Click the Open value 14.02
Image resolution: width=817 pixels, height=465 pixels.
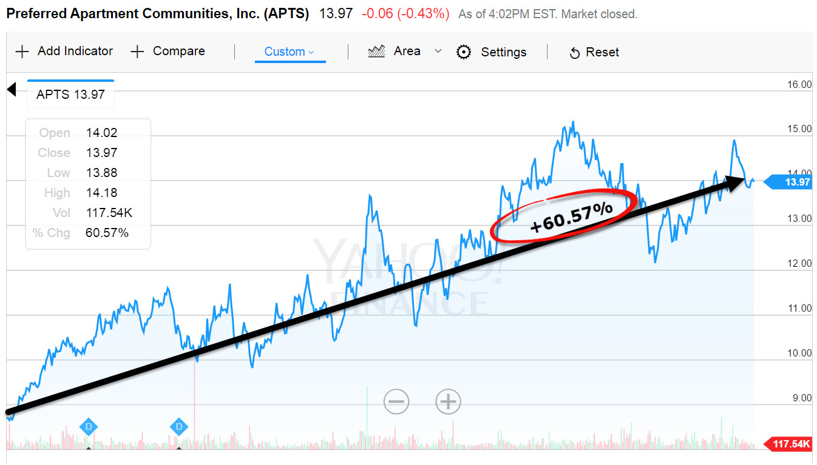[x=102, y=133]
